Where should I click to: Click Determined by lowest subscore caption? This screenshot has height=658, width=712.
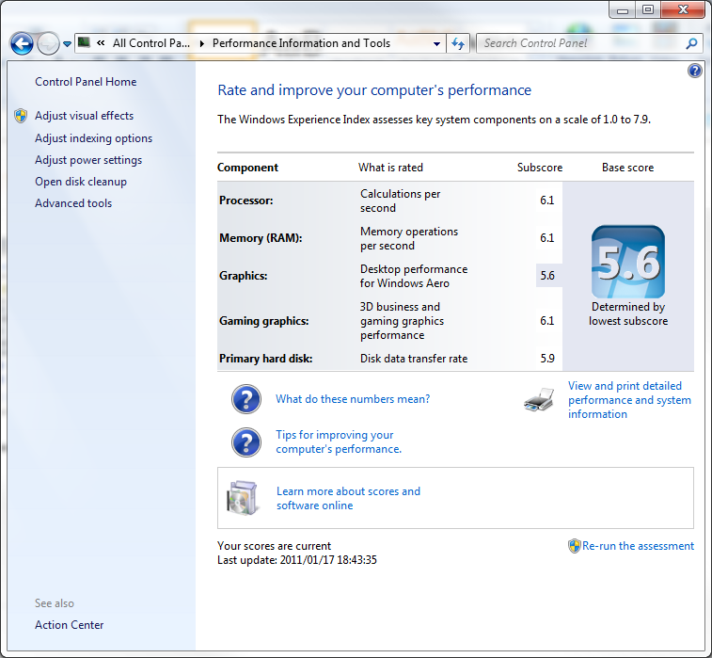(x=628, y=314)
